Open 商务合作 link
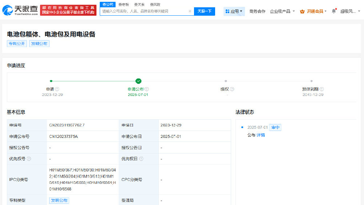364x205 pixels. pyautogui.click(x=257, y=11)
